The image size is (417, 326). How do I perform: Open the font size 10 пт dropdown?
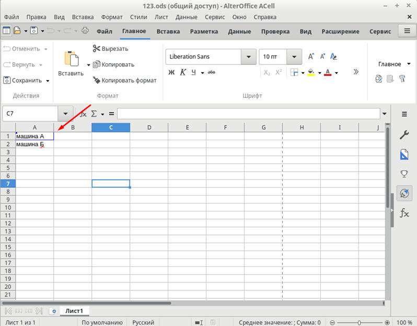point(295,57)
